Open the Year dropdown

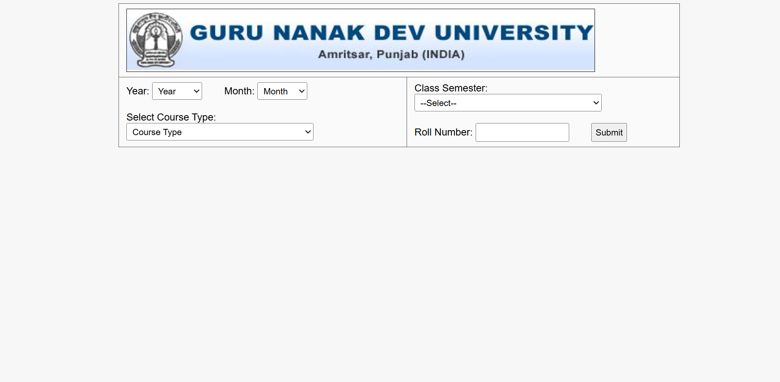(x=177, y=91)
